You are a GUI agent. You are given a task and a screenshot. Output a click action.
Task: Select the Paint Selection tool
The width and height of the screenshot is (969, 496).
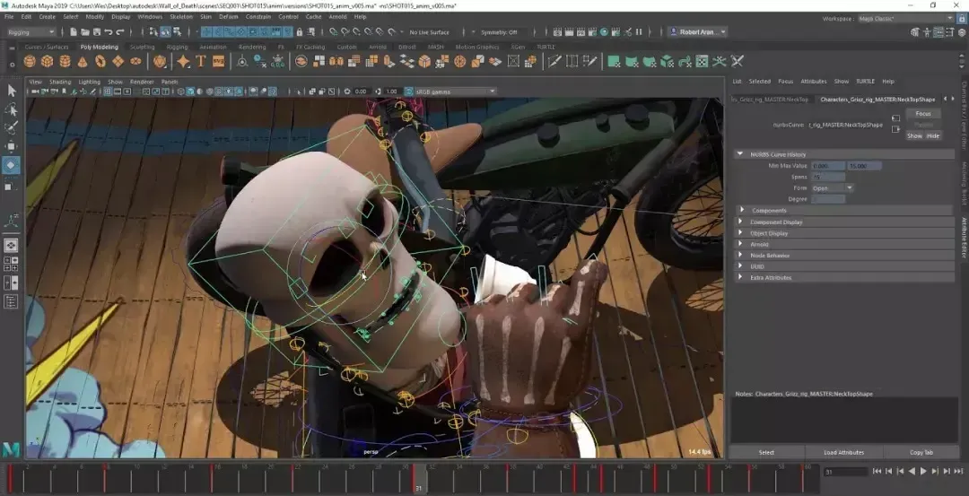tap(11, 128)
